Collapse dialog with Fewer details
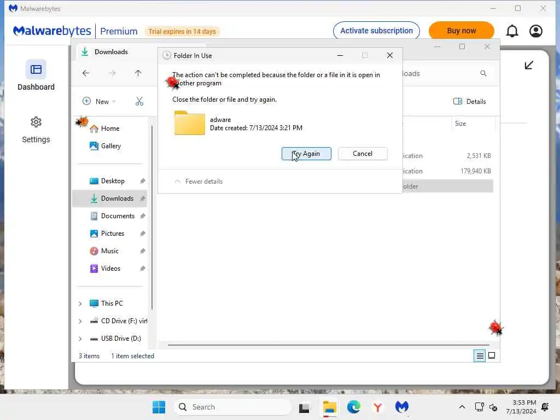560x420 pixels. 199,182
